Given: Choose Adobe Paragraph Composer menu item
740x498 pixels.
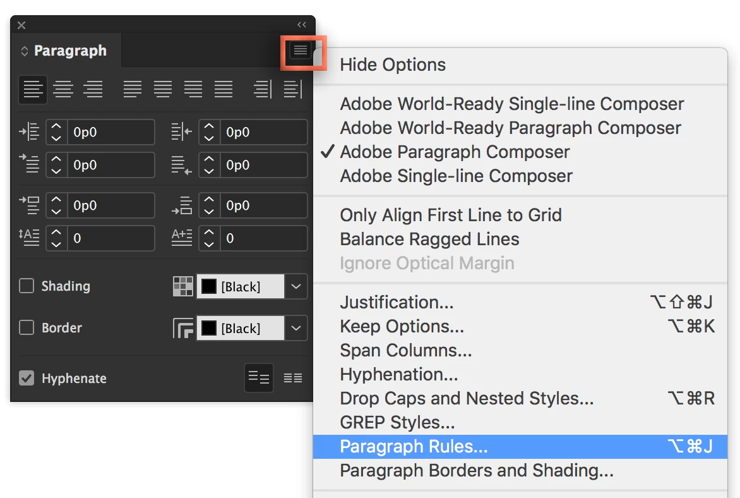Looking at the screenshot, I should tap(520, 152).
